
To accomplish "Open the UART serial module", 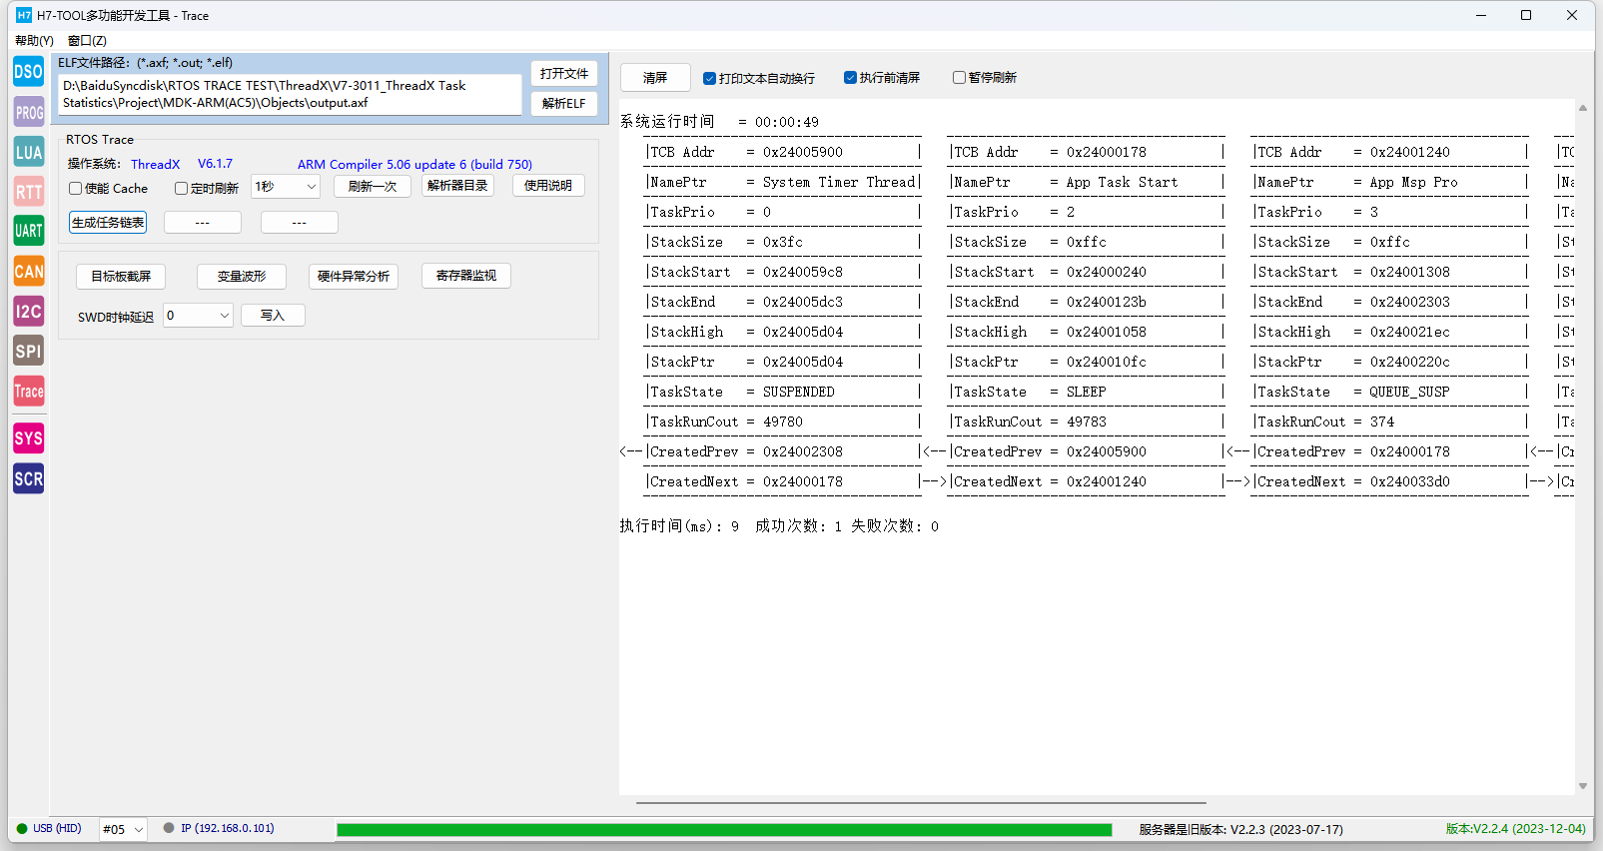I will pos(28,231).
